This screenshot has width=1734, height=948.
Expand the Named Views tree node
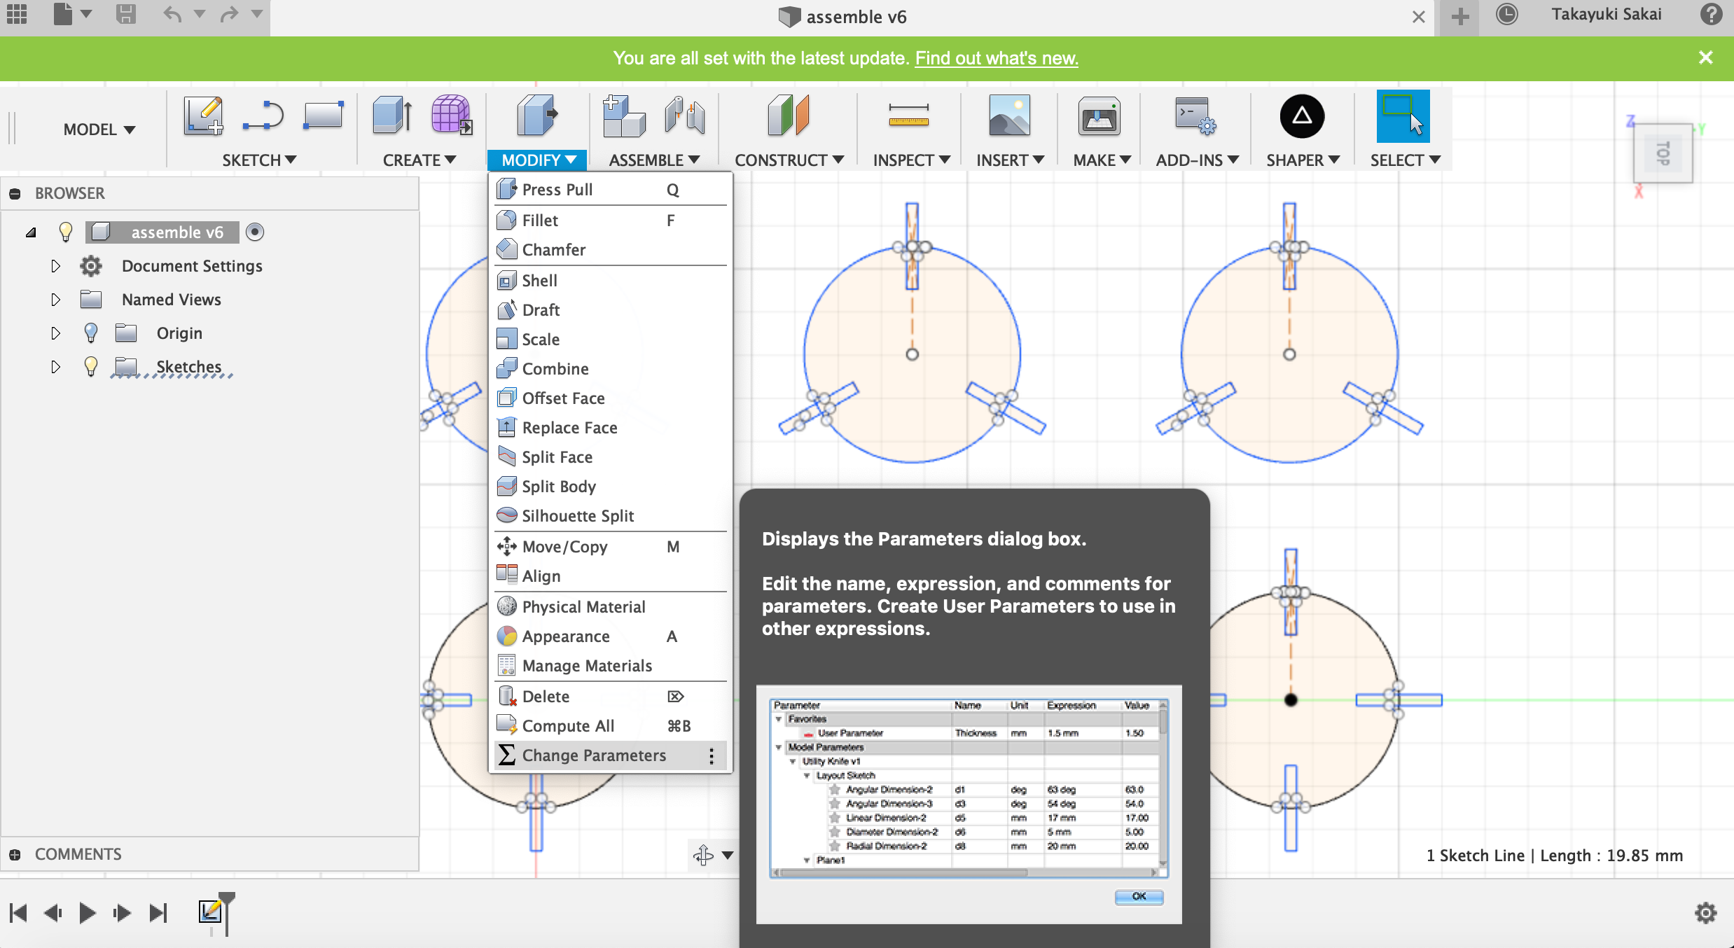click(55, 300)
